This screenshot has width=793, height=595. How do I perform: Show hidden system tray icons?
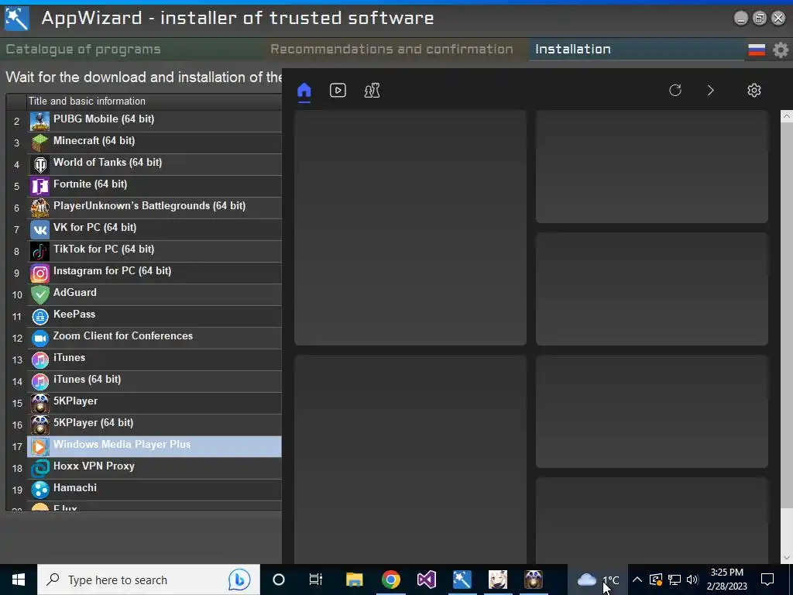(637, 580)
